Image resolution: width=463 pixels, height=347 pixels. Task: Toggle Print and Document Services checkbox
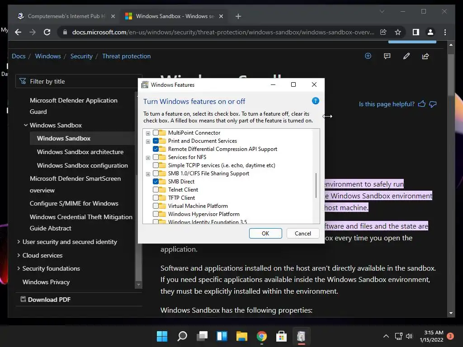click(156, 141)
